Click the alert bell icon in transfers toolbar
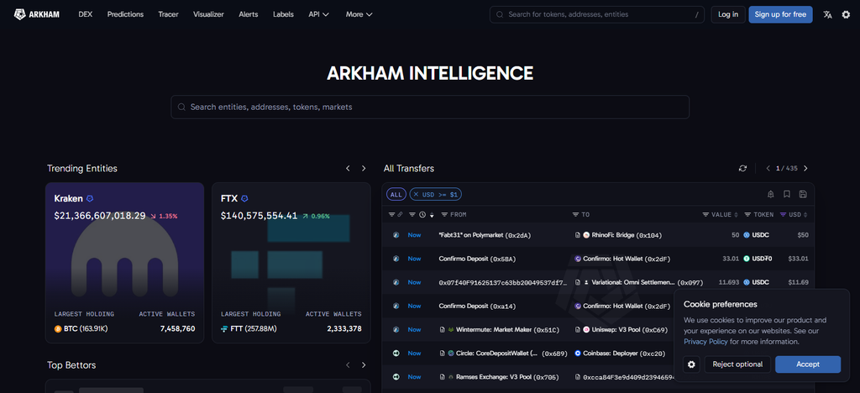The height and width of the screenshot is (393, 860). tap(771, 194)
